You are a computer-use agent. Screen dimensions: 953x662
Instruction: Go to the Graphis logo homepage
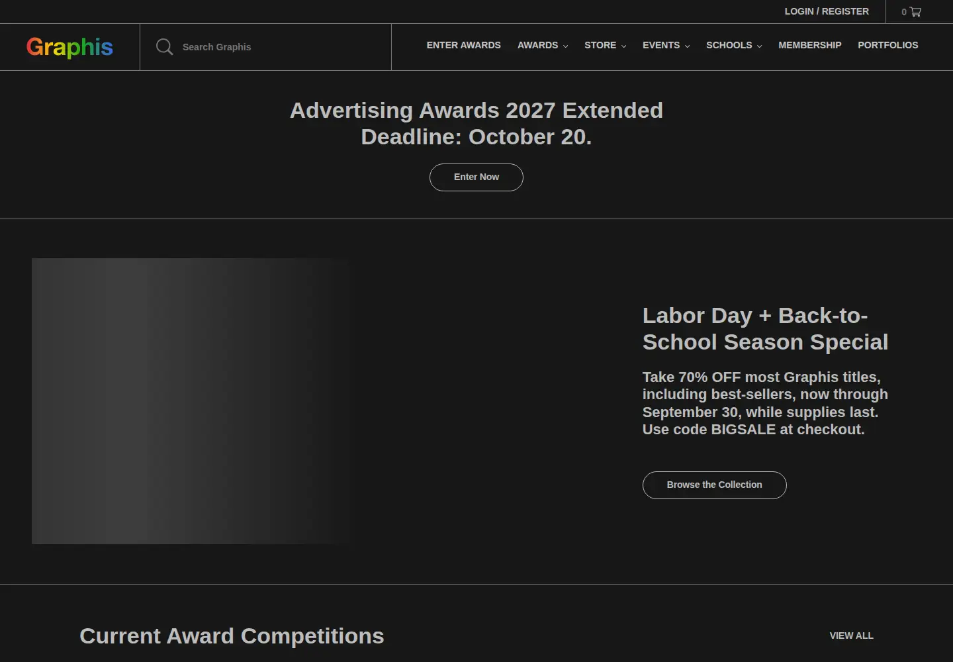[x=69, y=47]
